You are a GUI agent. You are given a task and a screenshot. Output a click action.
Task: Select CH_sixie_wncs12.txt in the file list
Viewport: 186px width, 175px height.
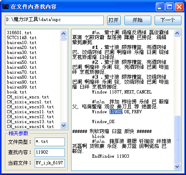pos(30,117)
